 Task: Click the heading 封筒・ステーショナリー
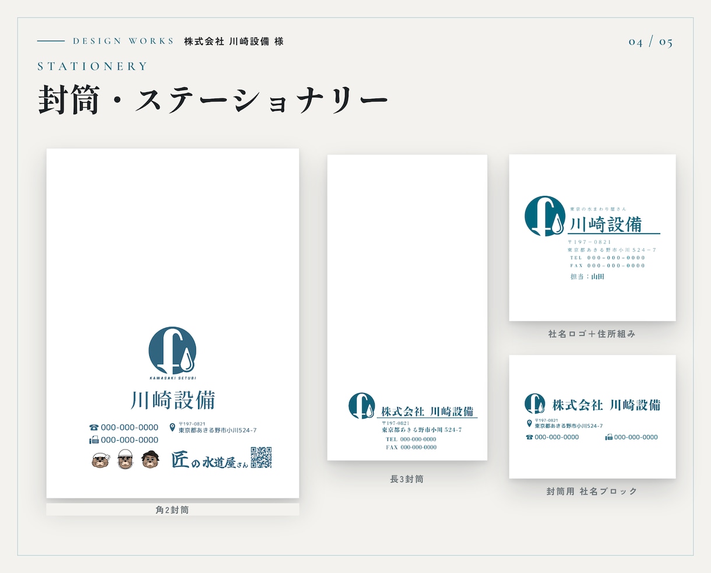pos(213,100)
